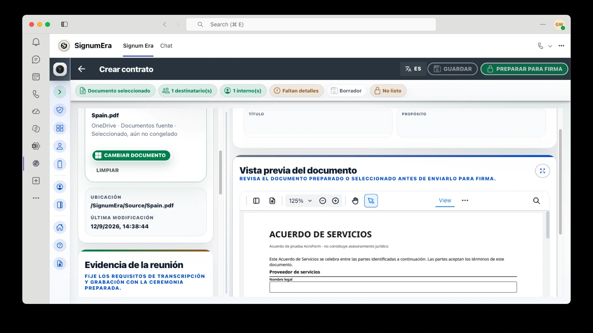Expand the document preview to fullscreen
The width and height of the screenshot is (593, 333).
tap(543, 171)
